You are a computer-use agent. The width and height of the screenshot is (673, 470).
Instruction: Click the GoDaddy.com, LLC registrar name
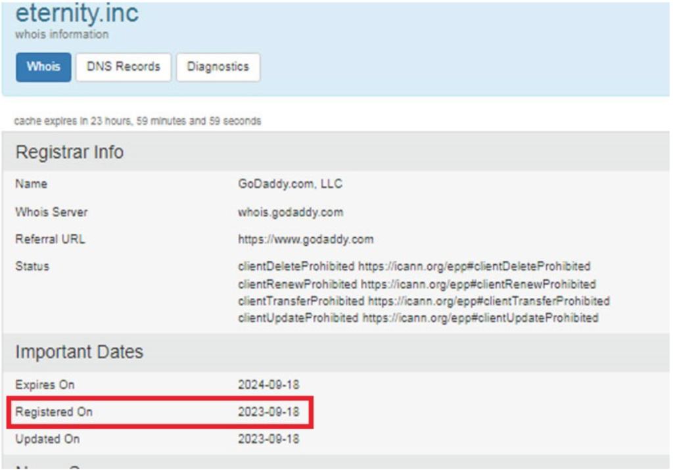290,184
